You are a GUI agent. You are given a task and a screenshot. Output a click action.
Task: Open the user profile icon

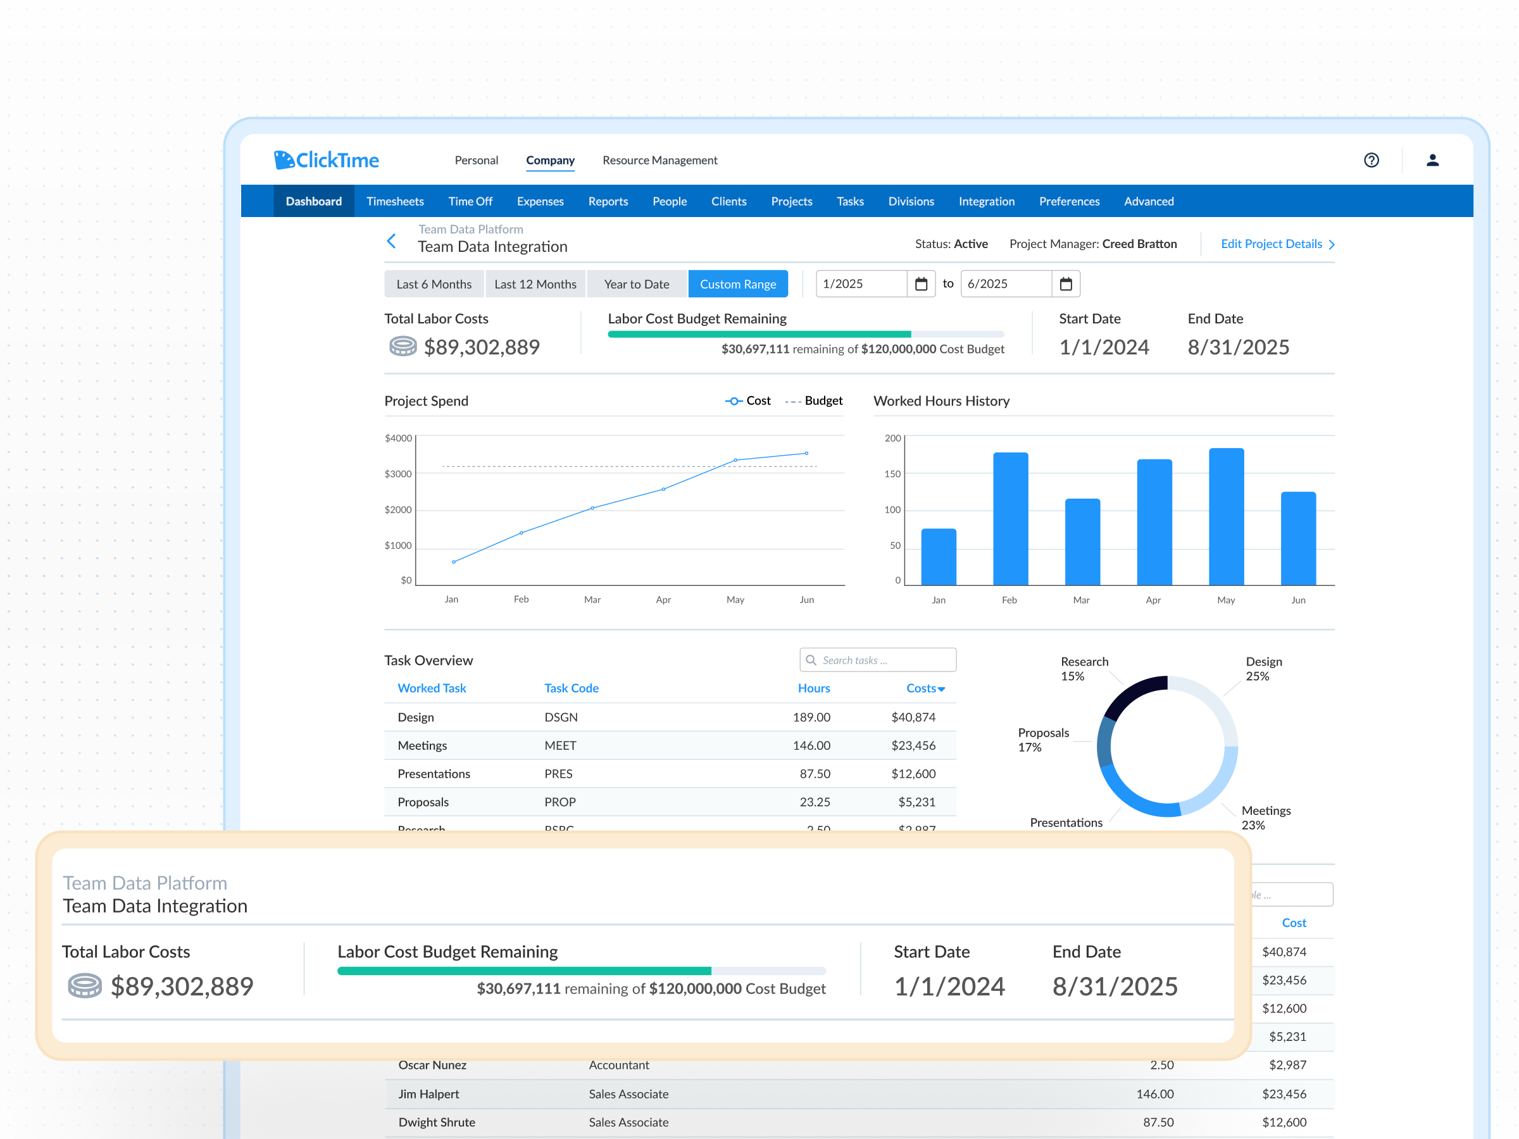pyautogui.click(x=1432, y=160)
